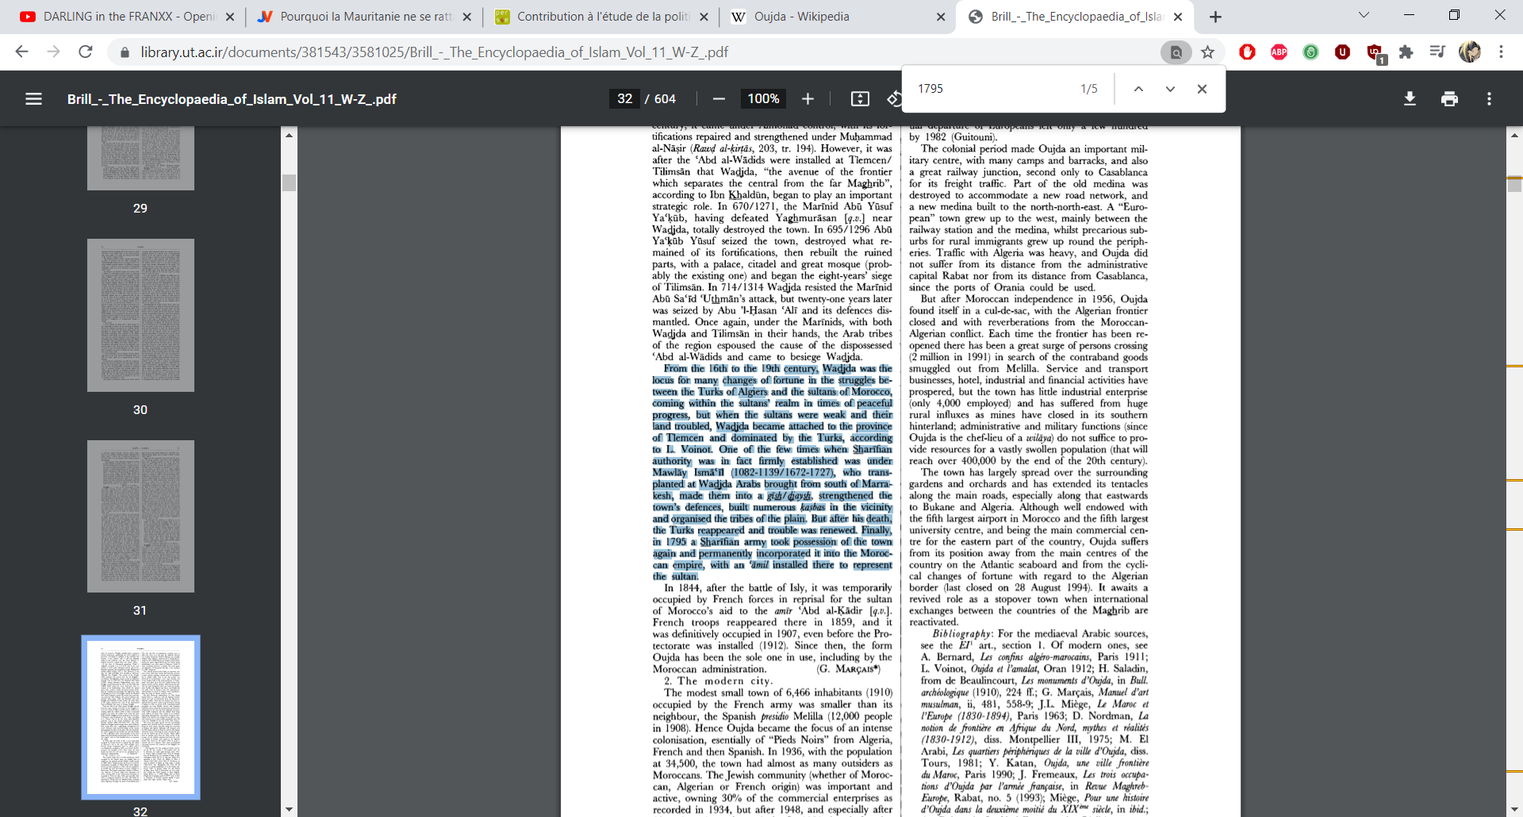This screenshot has height=817, width=1523.
Task: Close the find bar
Action: 1202,89
